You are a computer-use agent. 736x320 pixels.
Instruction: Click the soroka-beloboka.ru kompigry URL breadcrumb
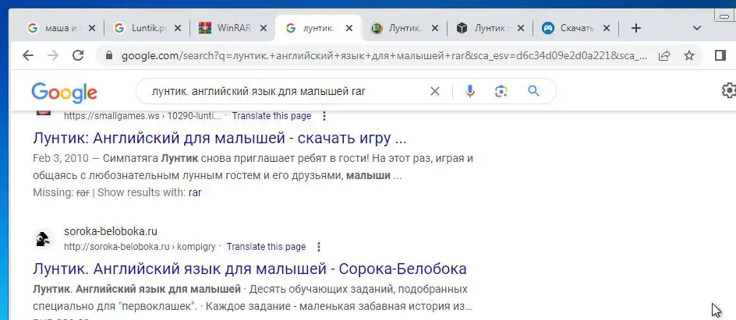click(x=140, y=247)
